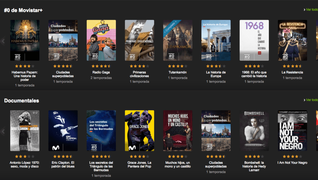Viewport: 318px width, 180px height.
Task: Open 'Los secretos del Triángulo de las Bermudas' title
Action: [x=101, y=166]
